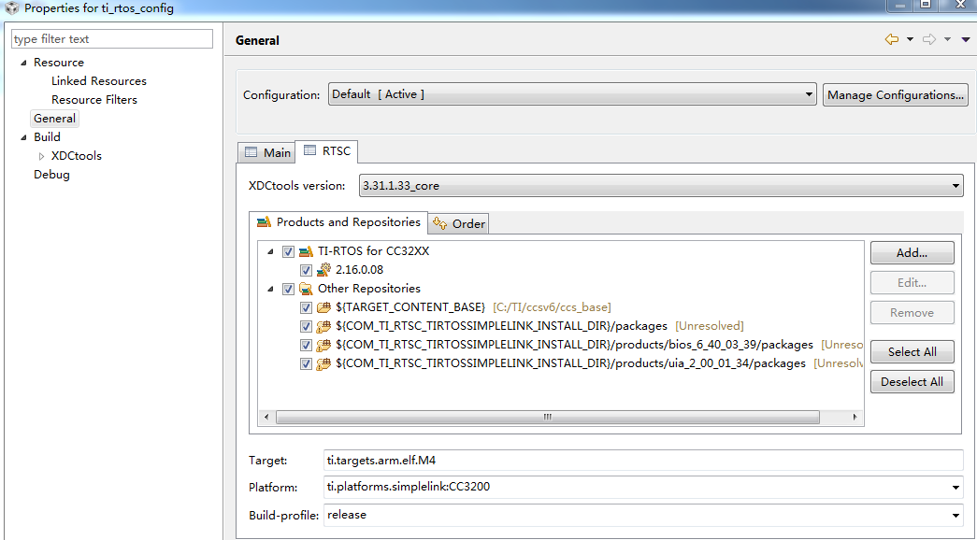Click the Deselect All button
The height and width of the screenshot is (540, 977).
click(912, 382)
